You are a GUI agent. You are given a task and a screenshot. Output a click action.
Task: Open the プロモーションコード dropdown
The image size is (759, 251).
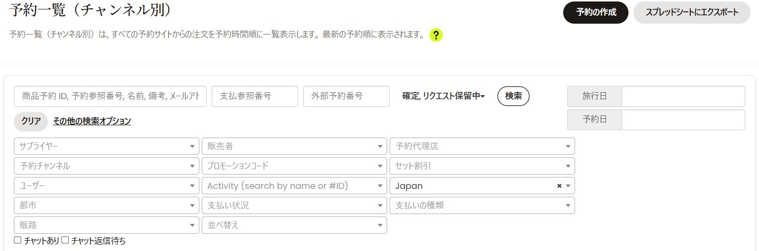click(x=294, y=166)
